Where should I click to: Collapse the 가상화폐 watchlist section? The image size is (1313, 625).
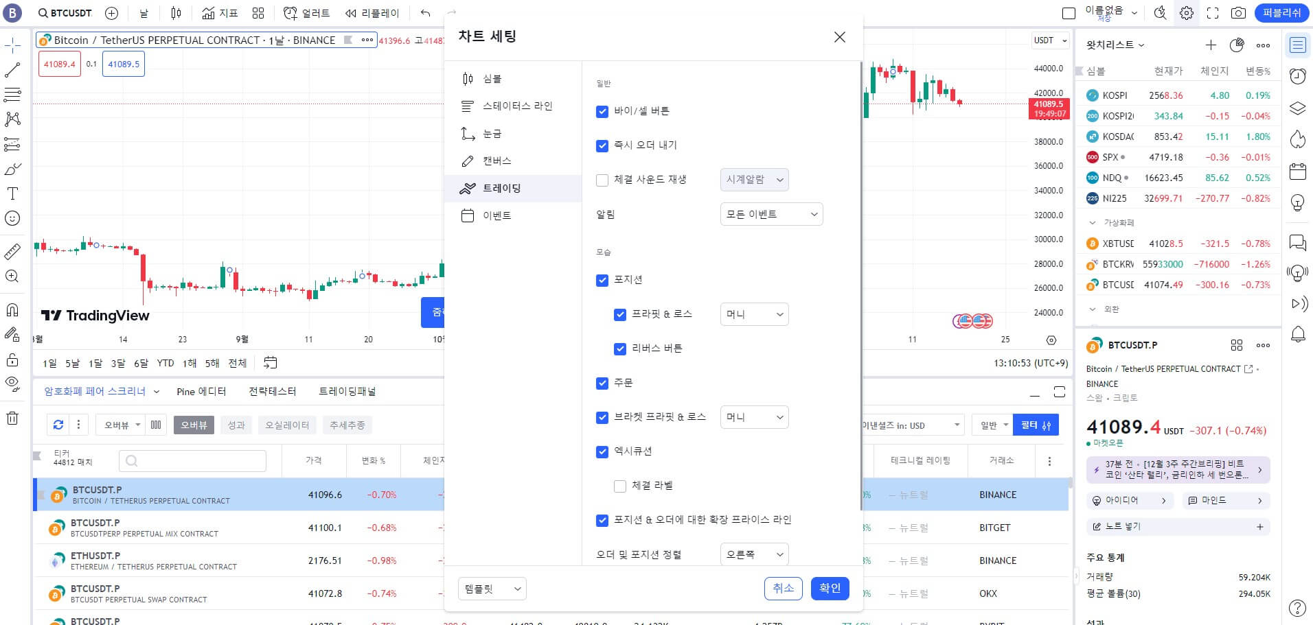click(1093, 223)
